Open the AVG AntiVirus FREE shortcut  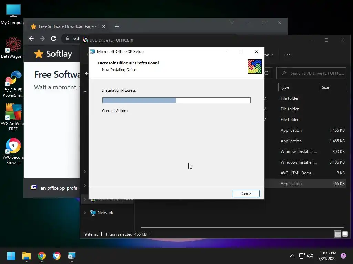[x=13, y=117]
